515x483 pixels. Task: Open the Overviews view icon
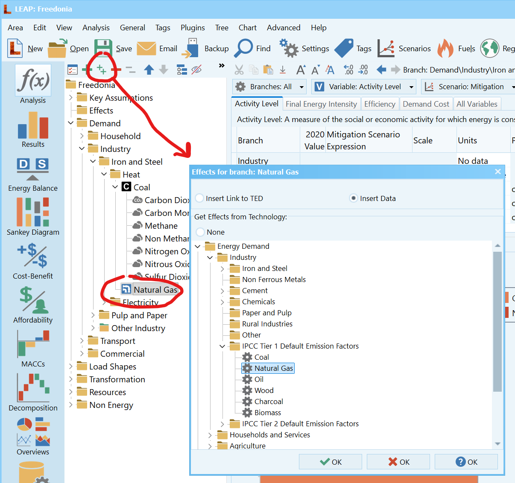33,432
